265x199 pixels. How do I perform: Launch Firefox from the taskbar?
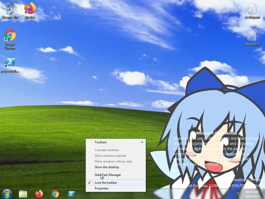(39, 194)
